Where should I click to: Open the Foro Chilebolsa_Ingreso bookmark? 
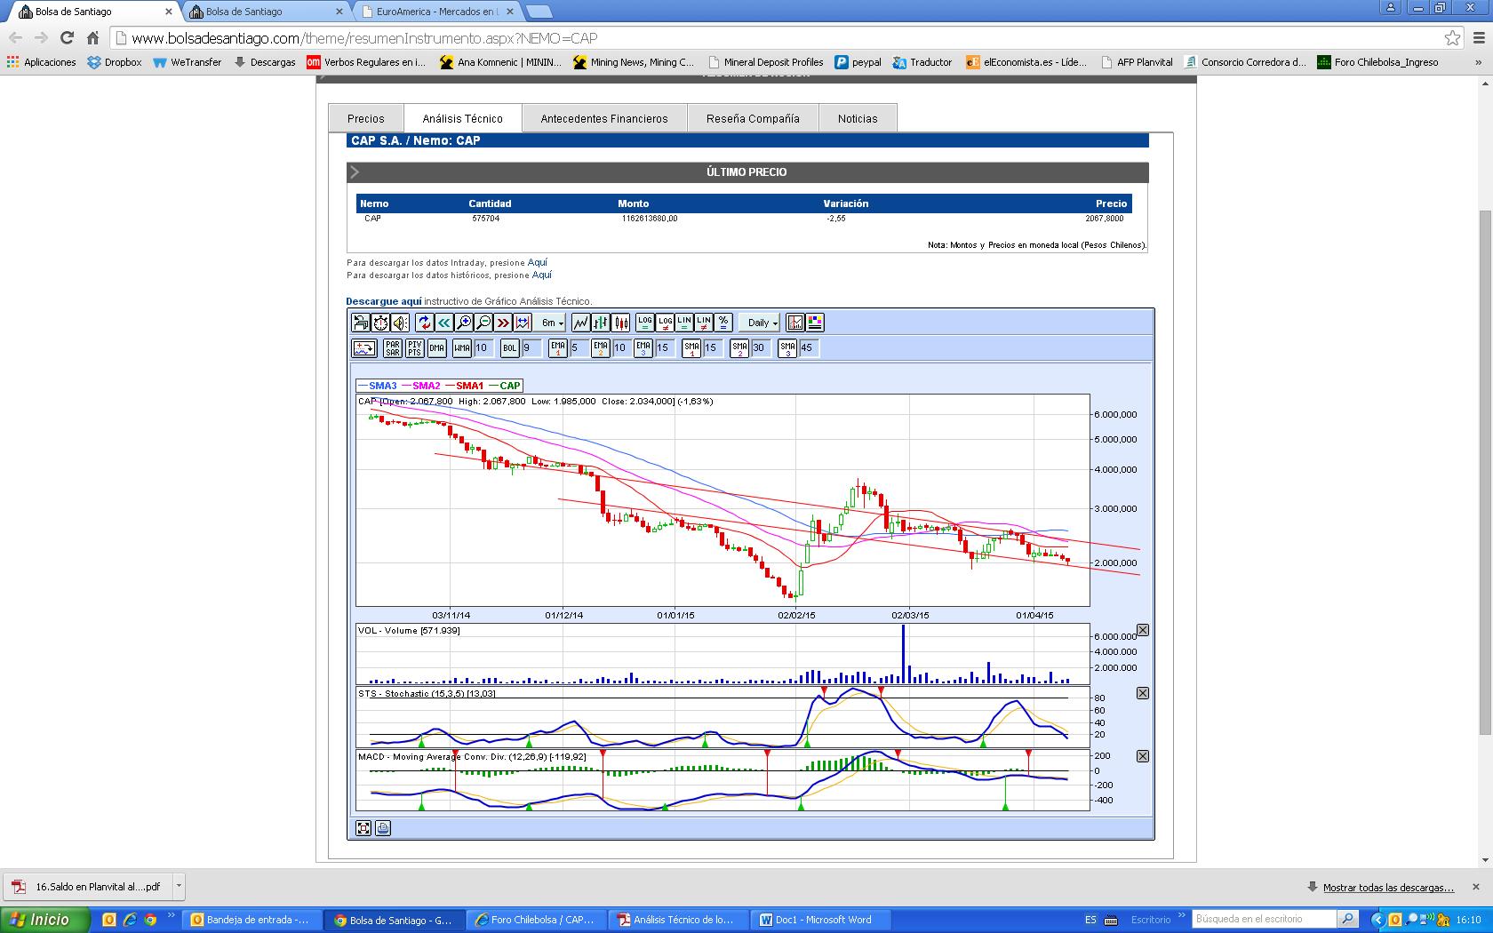(1377, 62)
